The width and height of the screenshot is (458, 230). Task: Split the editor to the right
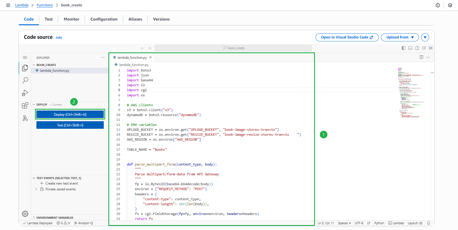(421, 57)
